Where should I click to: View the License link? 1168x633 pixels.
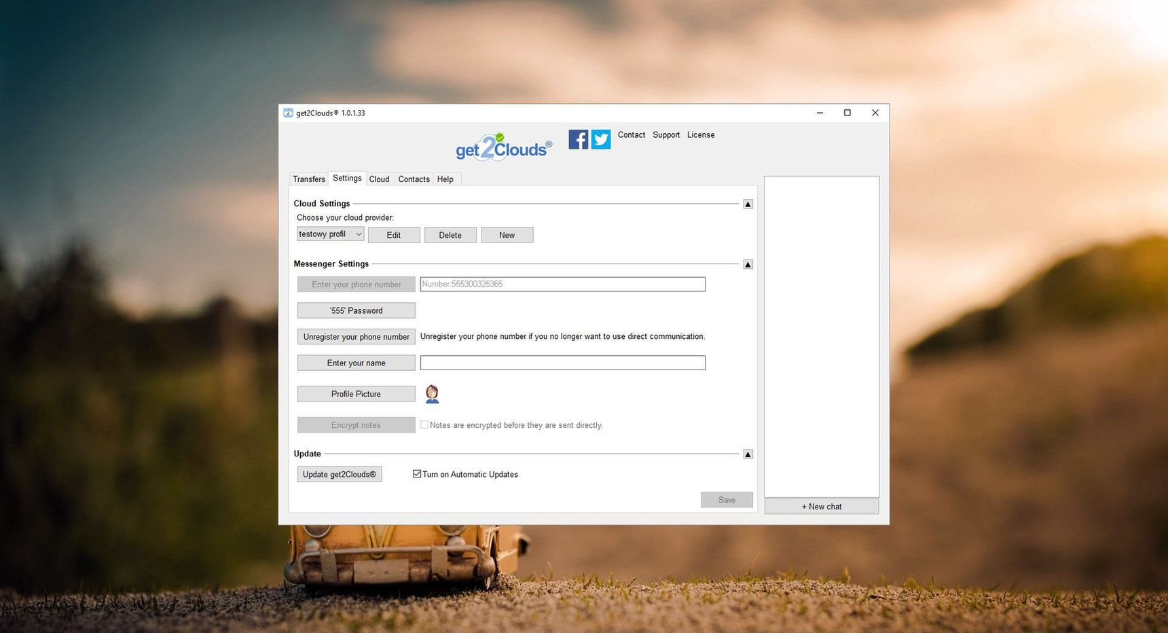(x=701, y=135)
